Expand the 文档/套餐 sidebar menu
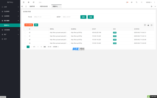Image resolution: width=157 pixels, height=98 pixels. click(10, 30)
